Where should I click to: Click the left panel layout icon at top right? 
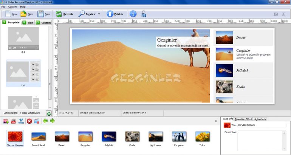click(x=276, y=14)
